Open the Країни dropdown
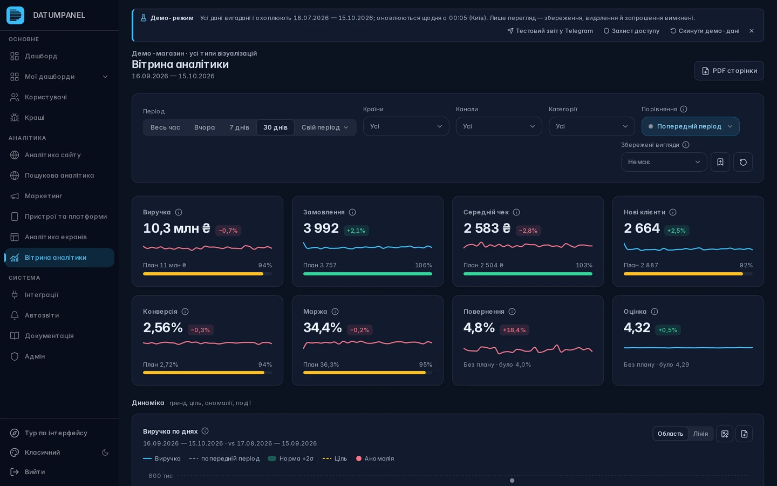The image size is (777, 486). 406,126
